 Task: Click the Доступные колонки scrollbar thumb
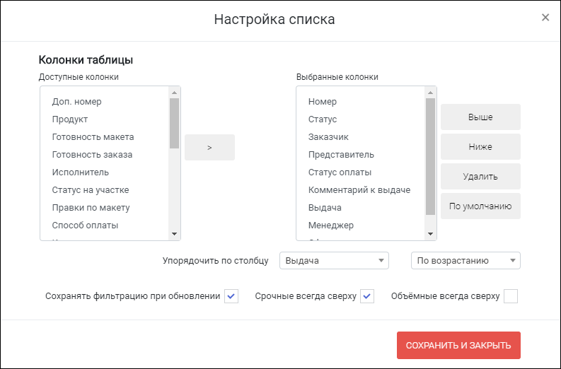[174, 124]
